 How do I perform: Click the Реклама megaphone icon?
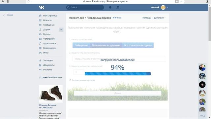click(x=40, y=70)
